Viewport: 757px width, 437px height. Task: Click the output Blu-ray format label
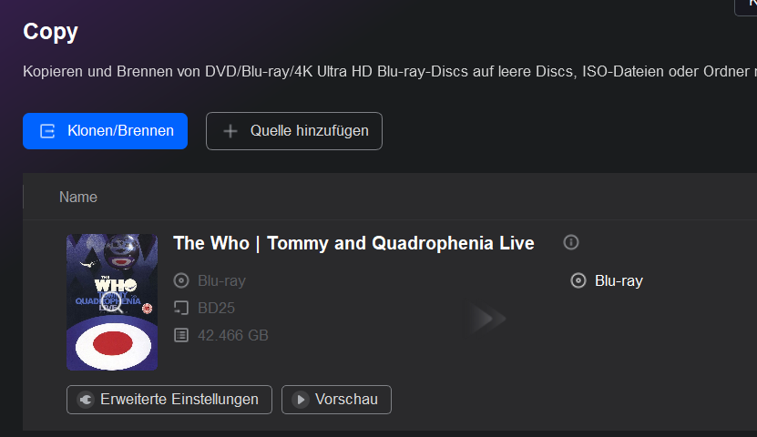(619, 280)
